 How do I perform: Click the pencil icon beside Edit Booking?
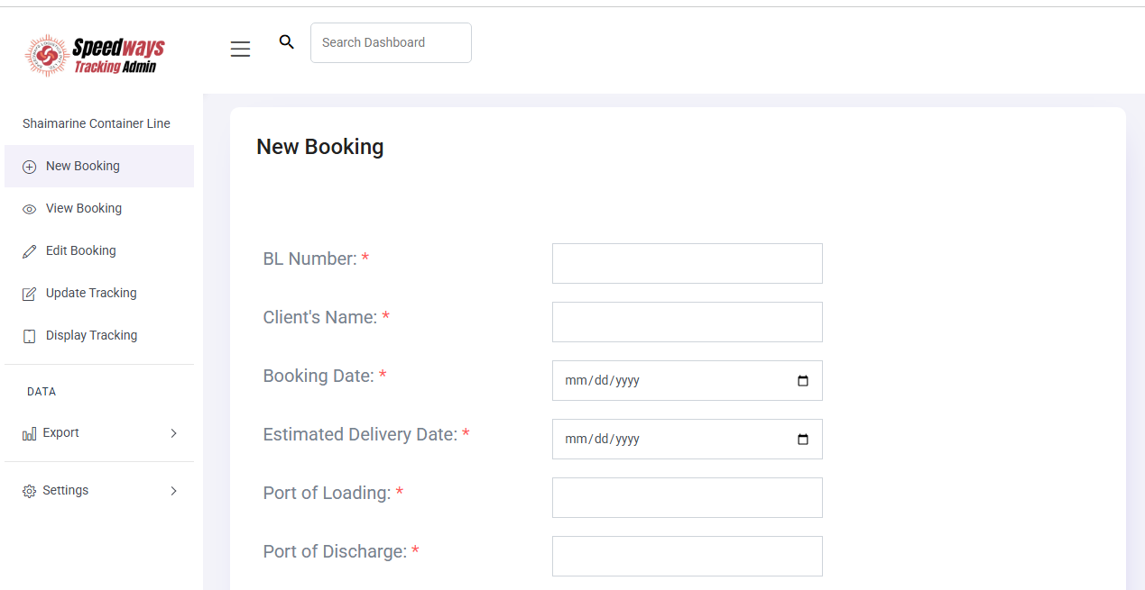tap(29, 251)
